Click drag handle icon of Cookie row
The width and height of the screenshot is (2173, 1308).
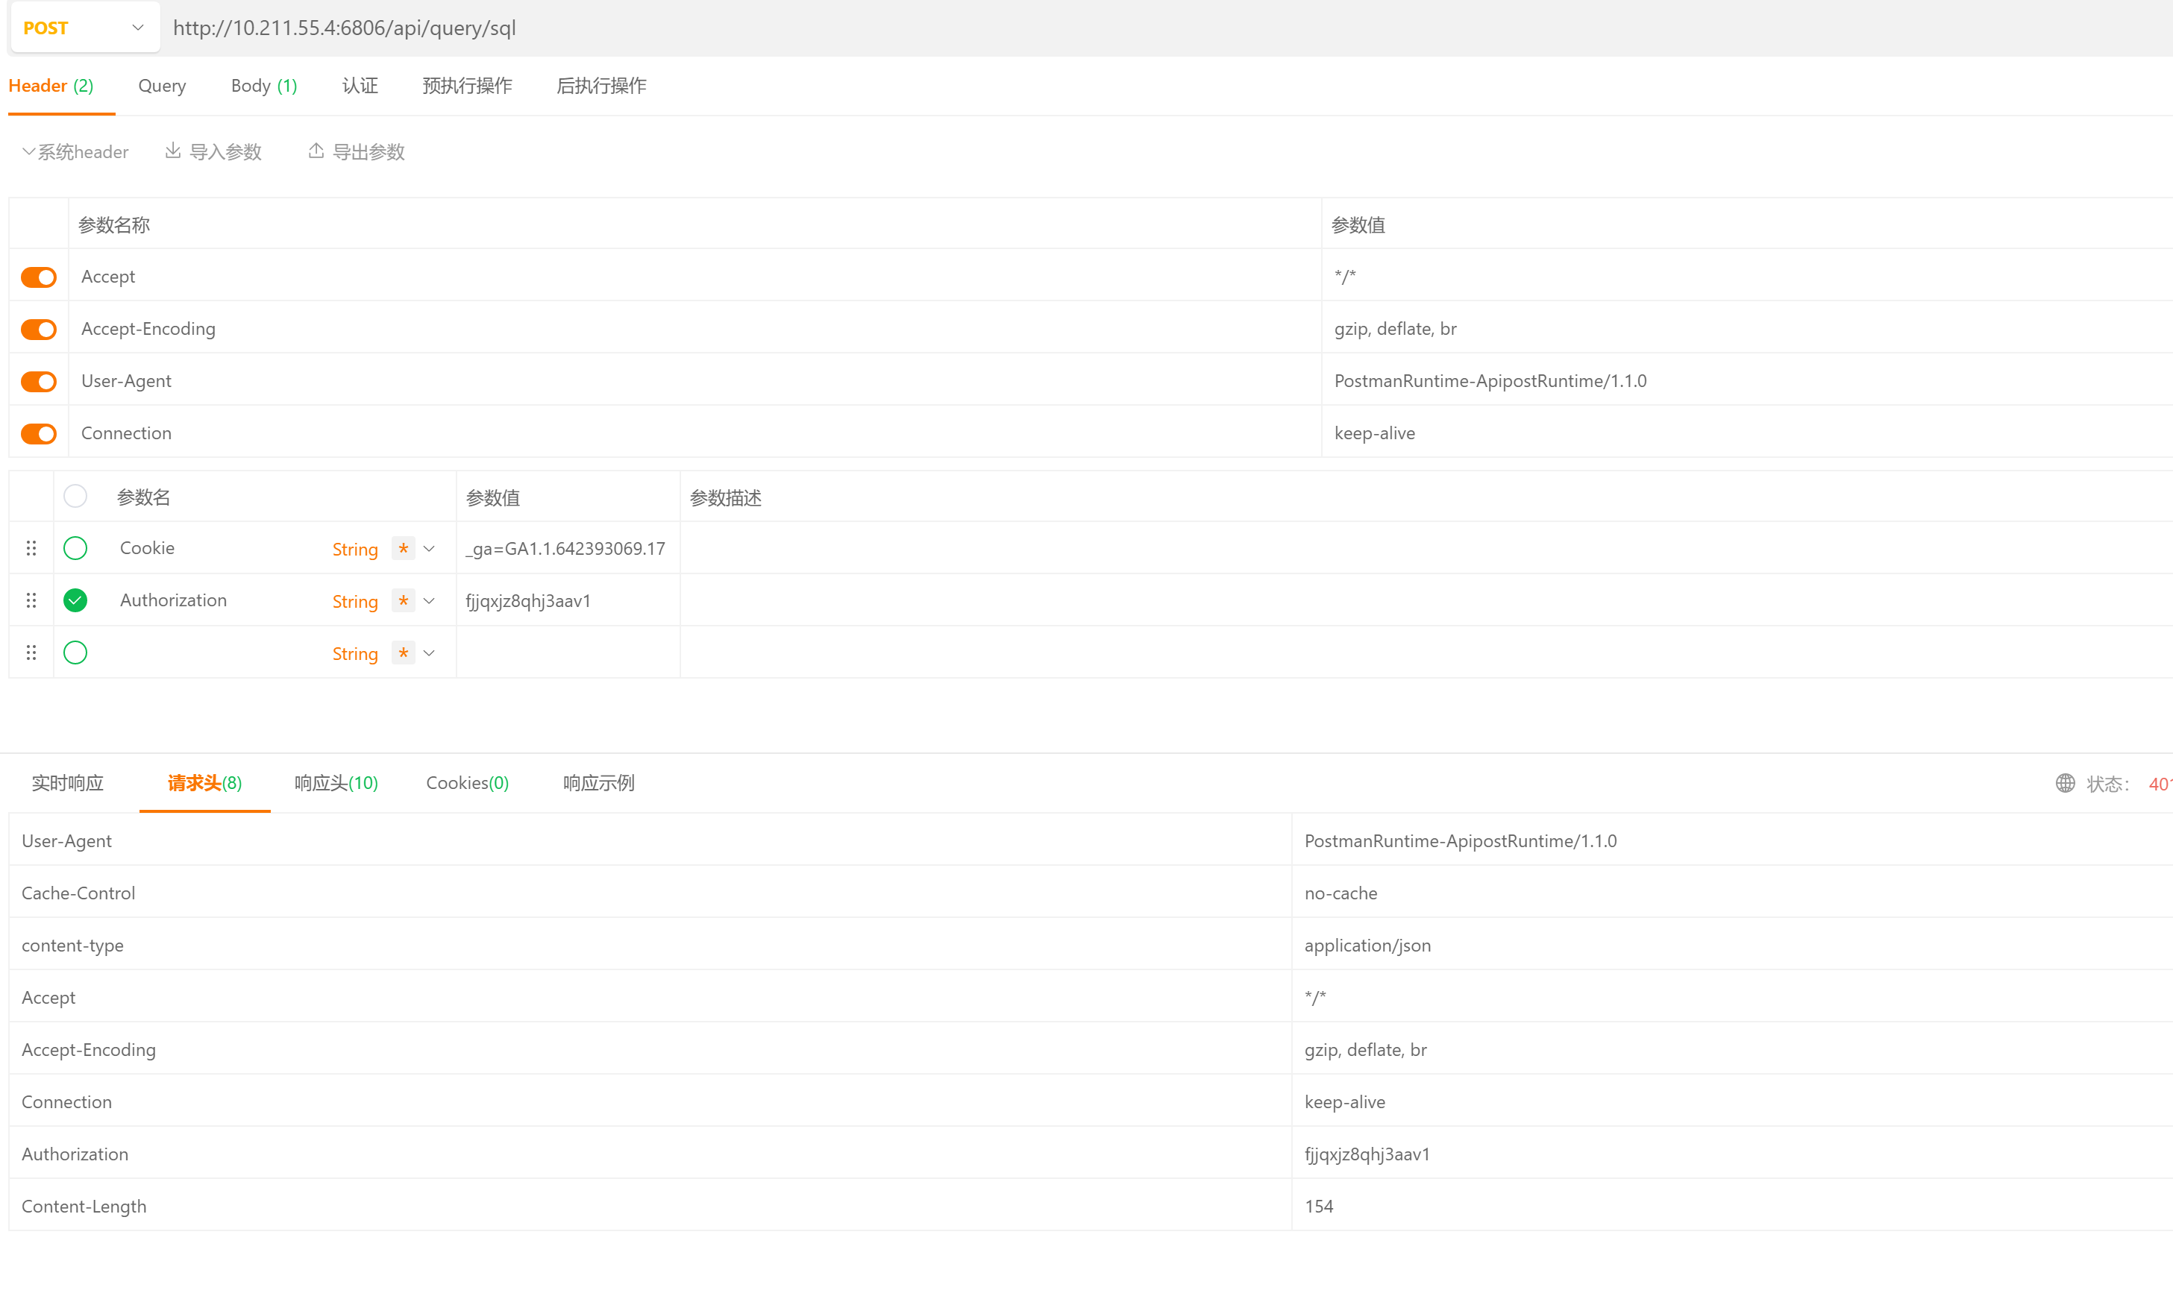coord(32,548)
